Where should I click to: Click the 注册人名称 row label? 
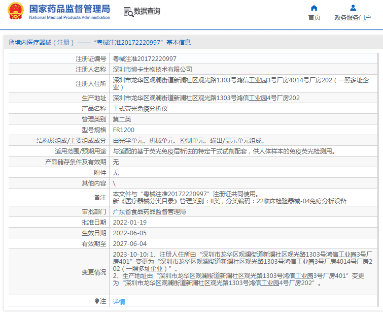click(x=91, y=70)
